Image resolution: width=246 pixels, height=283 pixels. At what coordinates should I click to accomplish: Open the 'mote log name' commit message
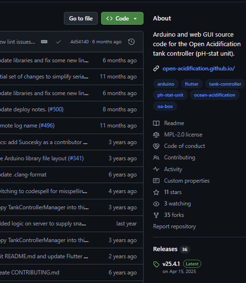tap(19, 126)
